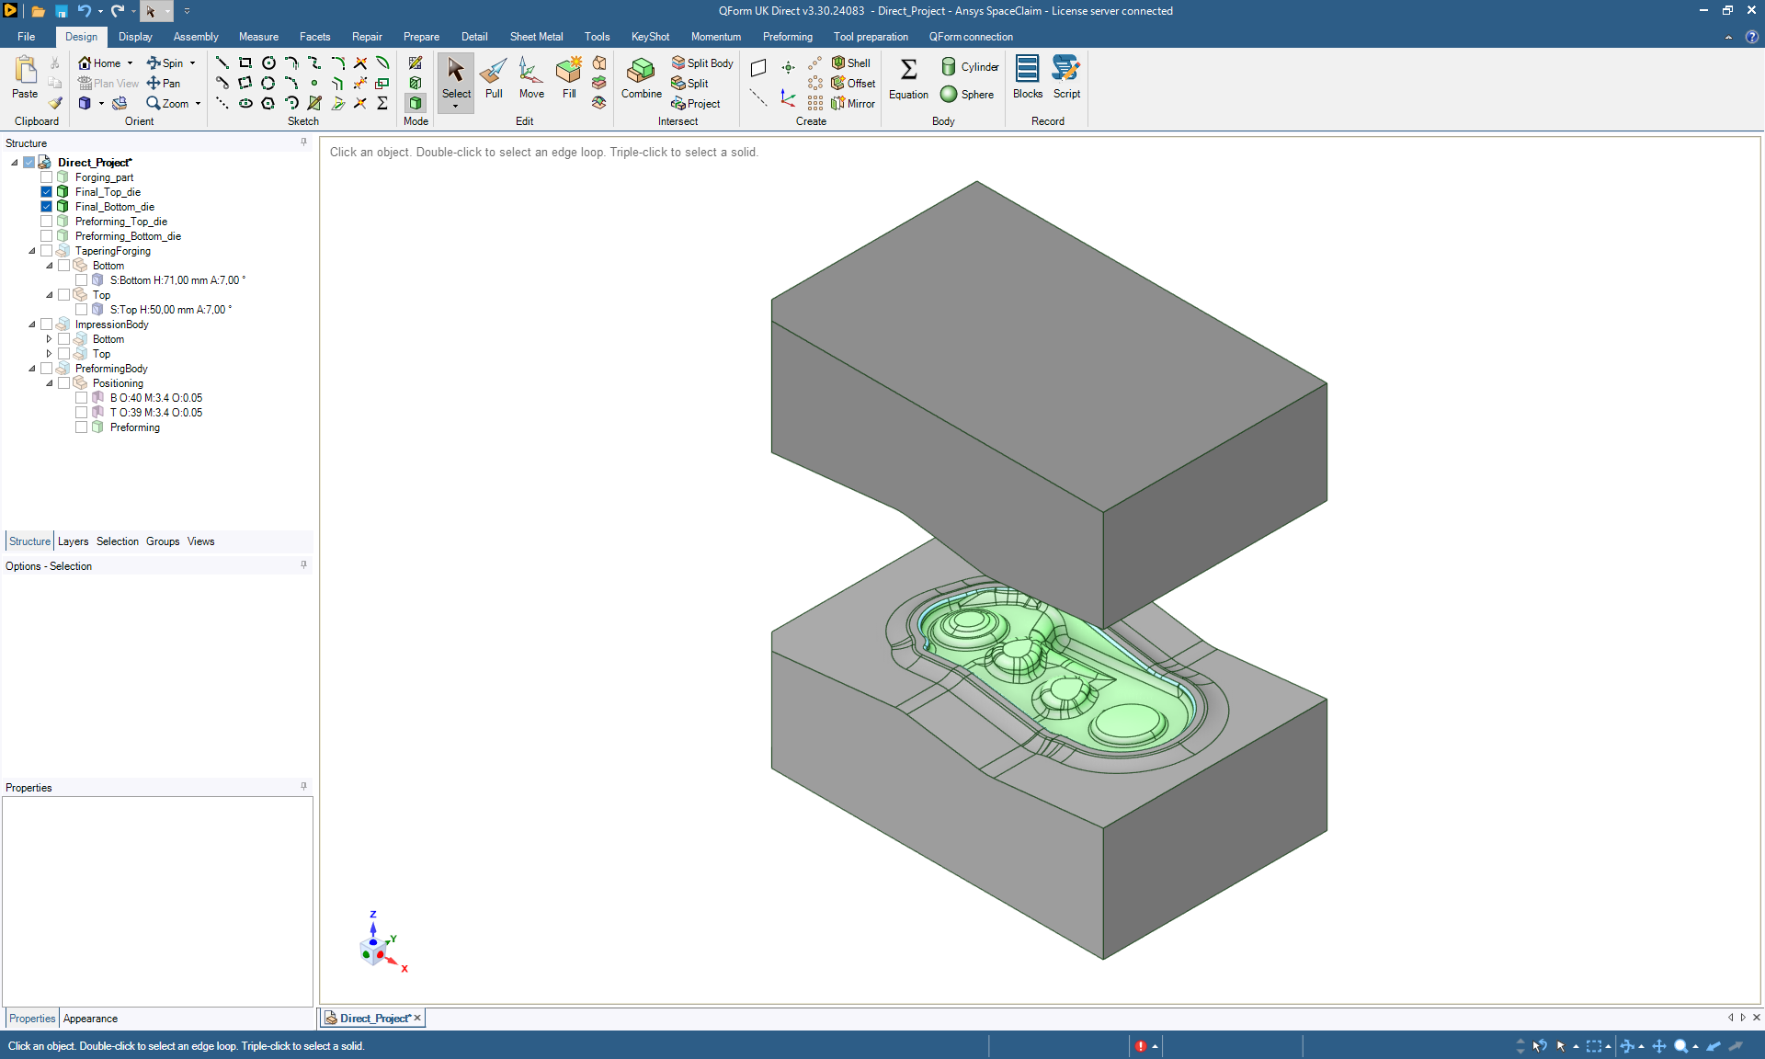Expand the Bottom node under ImpressionBody
The height and width of the screenshot is (1059, 1765).
(x=50, y=339)
